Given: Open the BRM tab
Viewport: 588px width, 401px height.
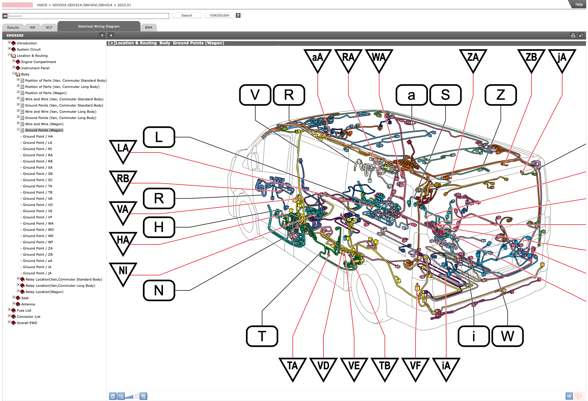Looking at the screenshot, I should pos(149,28).
